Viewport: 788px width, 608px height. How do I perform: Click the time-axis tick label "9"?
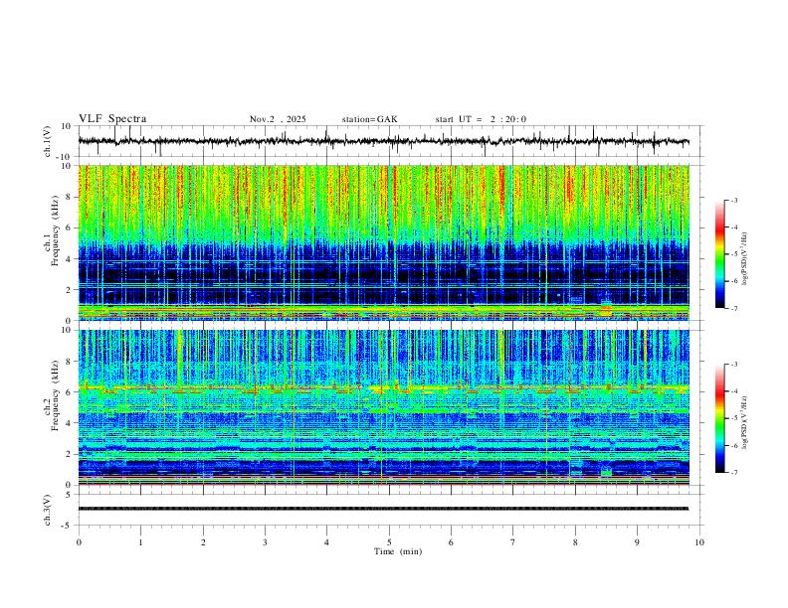pyautogui.click(x=637, y=542)
